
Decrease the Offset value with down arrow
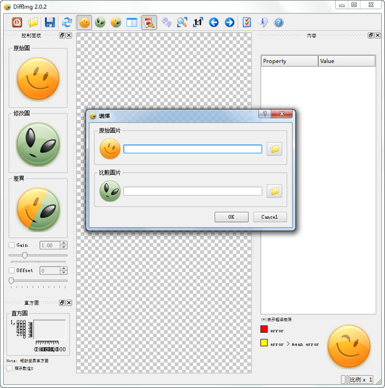click(64, 273)
